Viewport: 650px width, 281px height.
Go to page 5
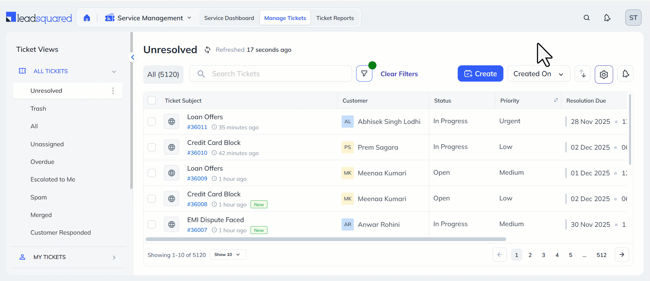coord(571,255)
